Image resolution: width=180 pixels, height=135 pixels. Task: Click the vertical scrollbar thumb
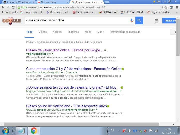click(178, 37)
